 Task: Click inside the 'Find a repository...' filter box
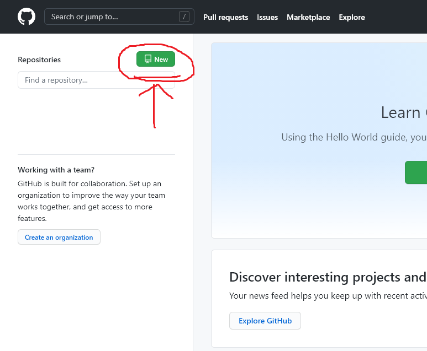coord(96,80)
